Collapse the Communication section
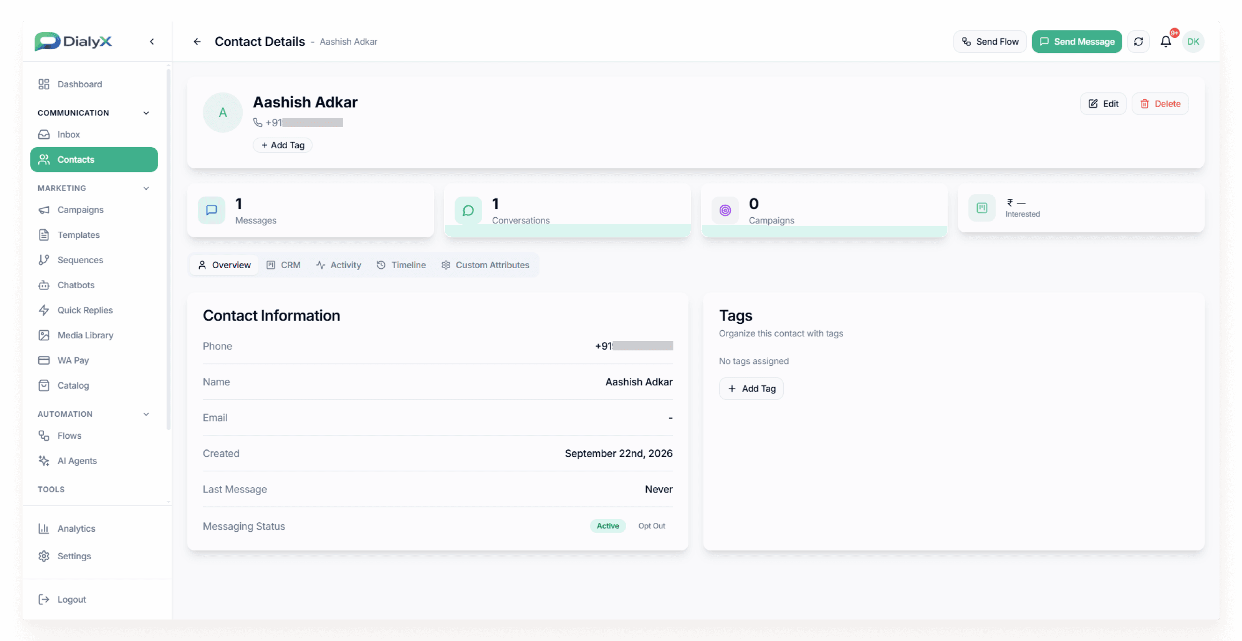 (x=146, y=113)
